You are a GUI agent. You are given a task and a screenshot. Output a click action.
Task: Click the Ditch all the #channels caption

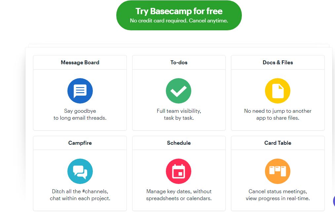[80, 195]
